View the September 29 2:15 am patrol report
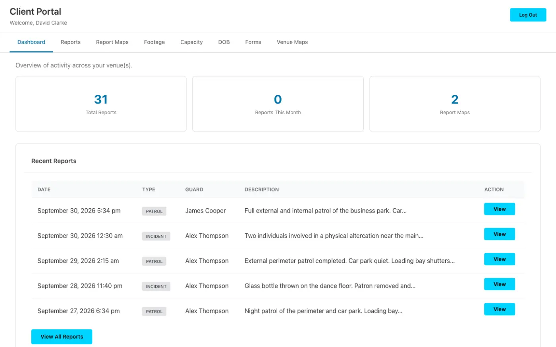Viewport: 556px width, 347px height. (499, 259)
